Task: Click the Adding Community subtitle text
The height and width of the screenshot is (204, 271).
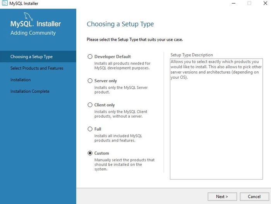Action: coord(33,33)
